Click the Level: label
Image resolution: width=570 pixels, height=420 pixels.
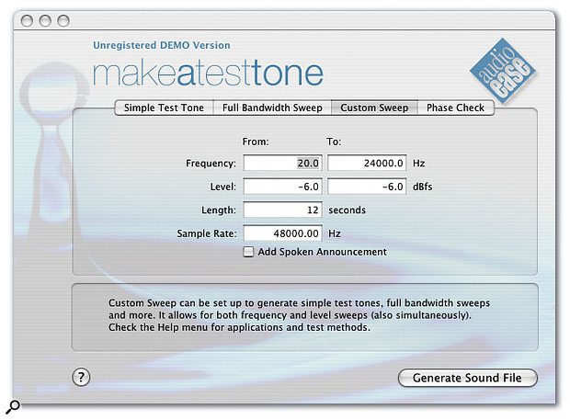222,187
